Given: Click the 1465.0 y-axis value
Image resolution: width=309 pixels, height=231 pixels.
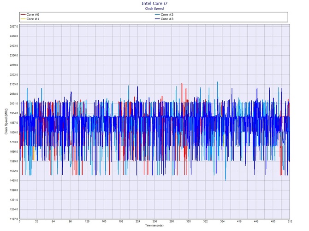Looking at the screenshot, I should point(14,180).
